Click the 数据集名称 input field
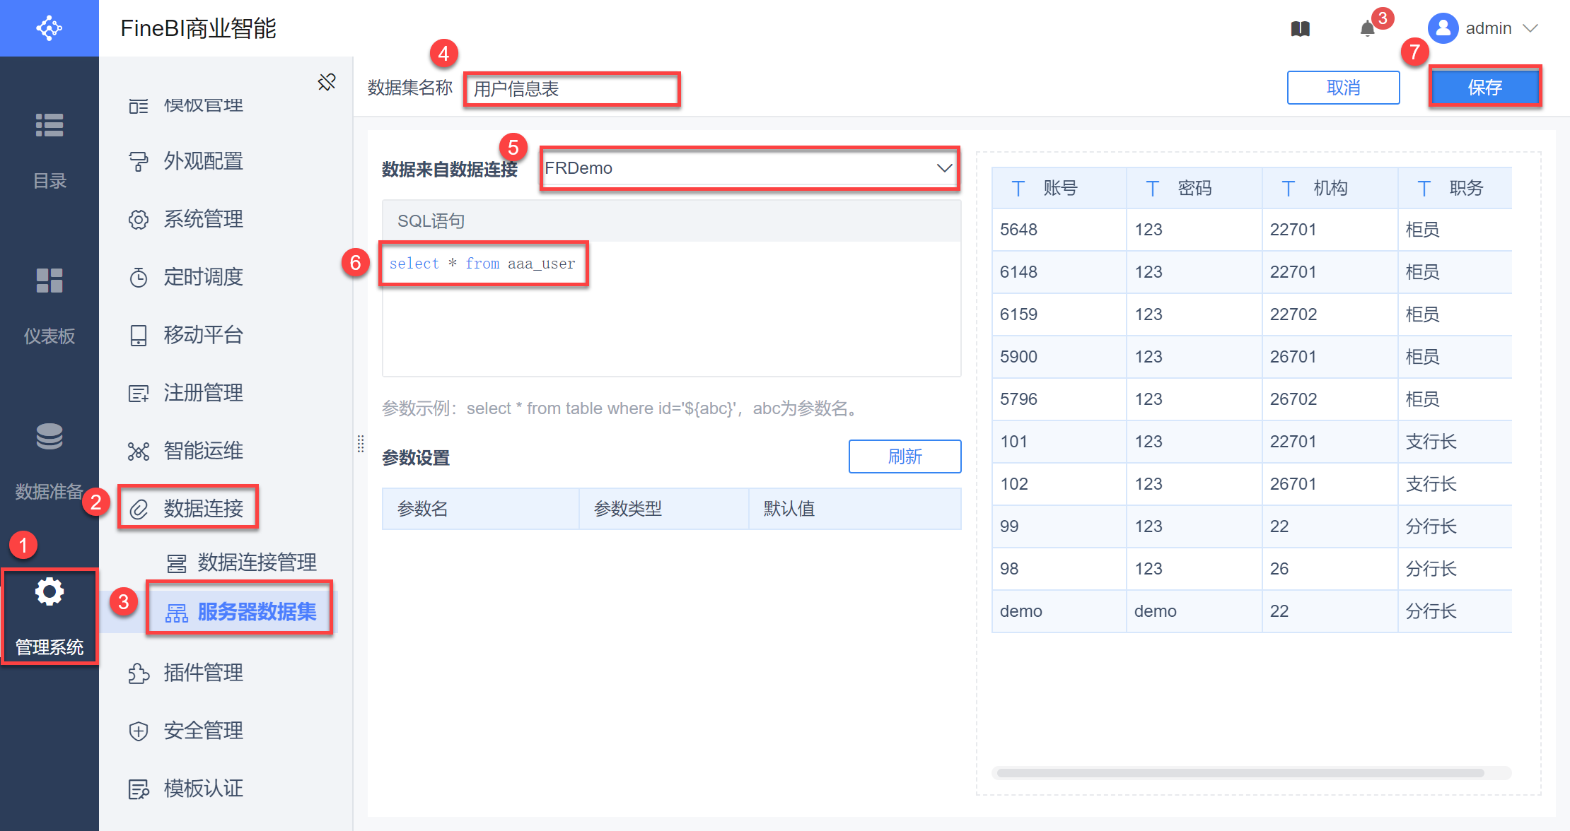The image size is (1570, 831). 571,89
